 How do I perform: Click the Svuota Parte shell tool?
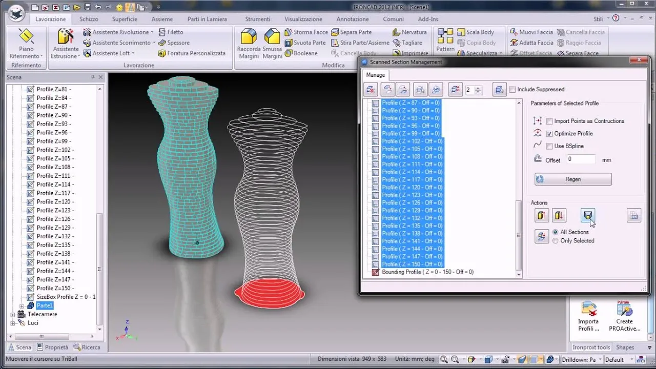[305, 43]
